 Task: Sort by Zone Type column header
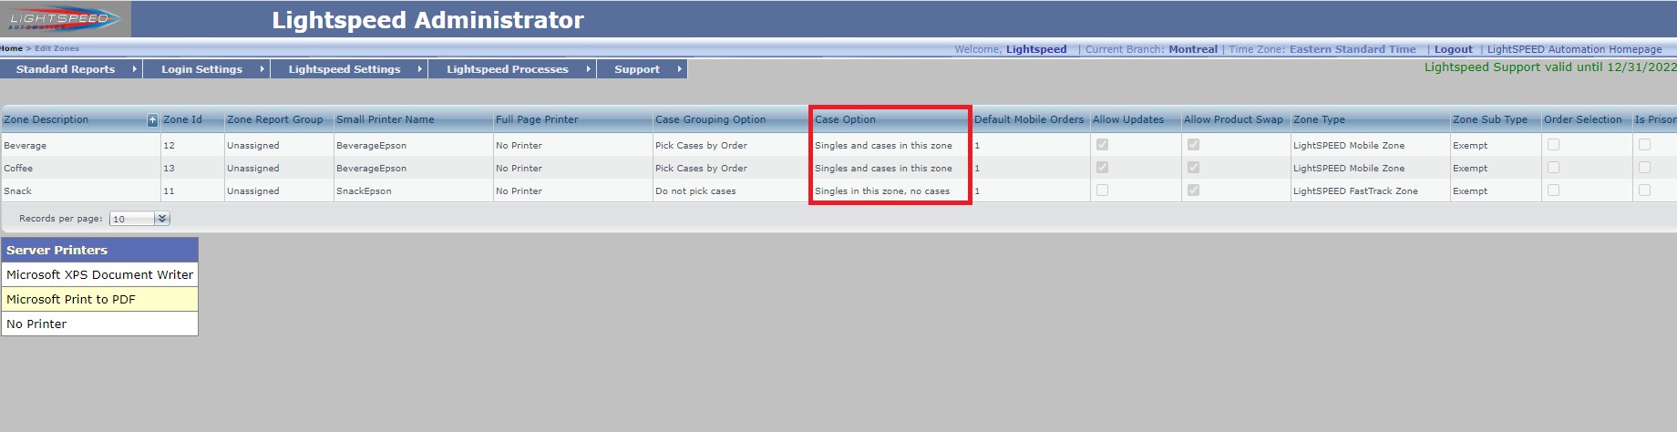(1319, 119)
